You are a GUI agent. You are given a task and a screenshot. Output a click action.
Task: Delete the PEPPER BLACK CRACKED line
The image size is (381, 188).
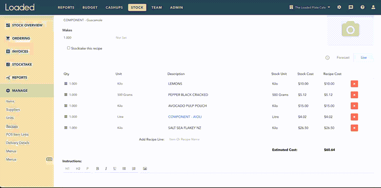tap(354, 95)
